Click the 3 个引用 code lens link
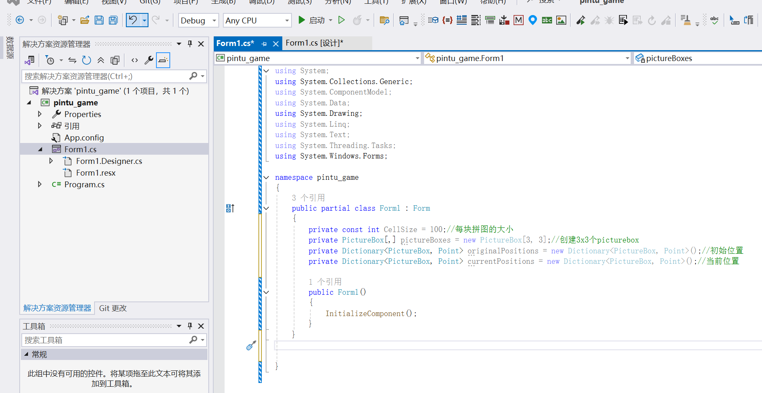Screen dimensions: 762x393 pos(308,198)
